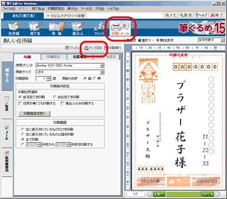Open the 全体を表示 zoom dropdown
The height and width of the screenshot is (199, 227).
[222, 40]
